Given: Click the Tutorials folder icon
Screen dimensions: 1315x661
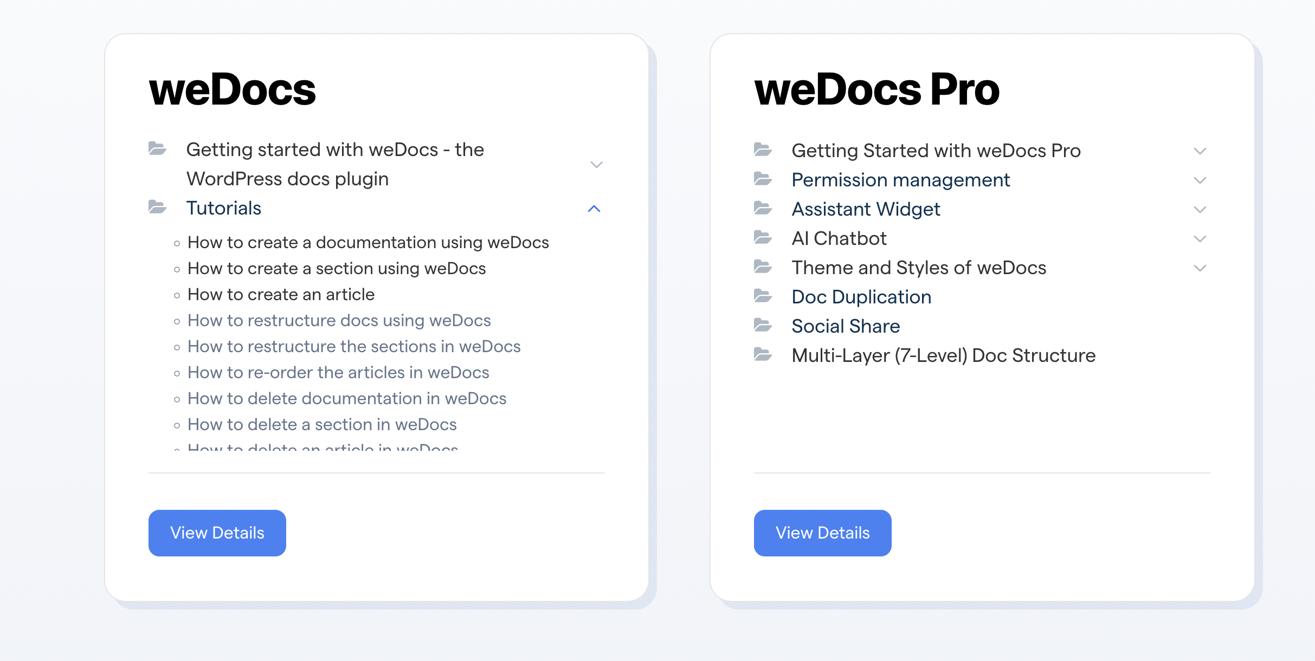Looking at the screenshot, I should pos(157,208).
